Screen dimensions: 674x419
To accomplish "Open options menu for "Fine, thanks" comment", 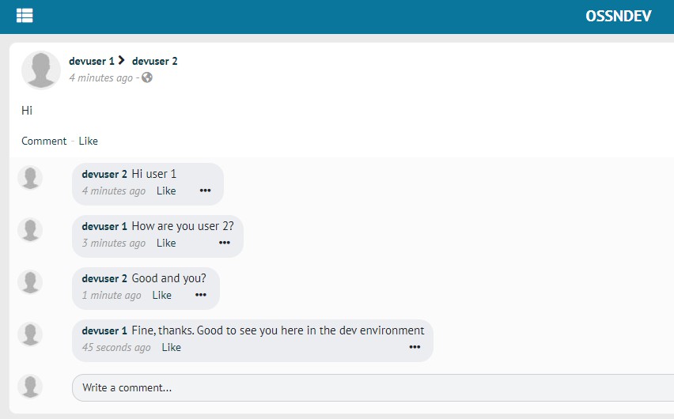I will pyautogui.click(x=415, y=347).
